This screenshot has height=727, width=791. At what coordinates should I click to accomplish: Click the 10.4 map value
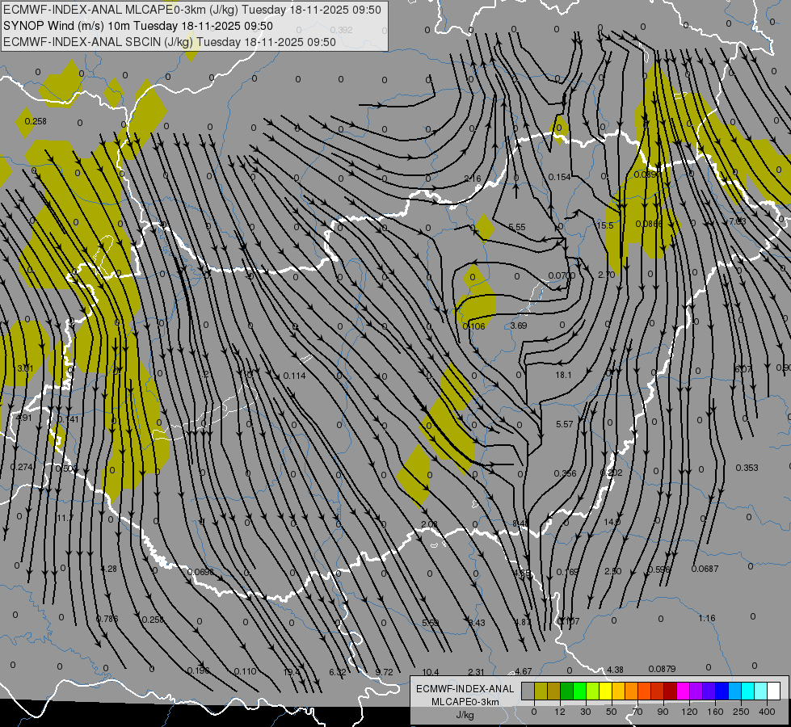pos(431,672)
